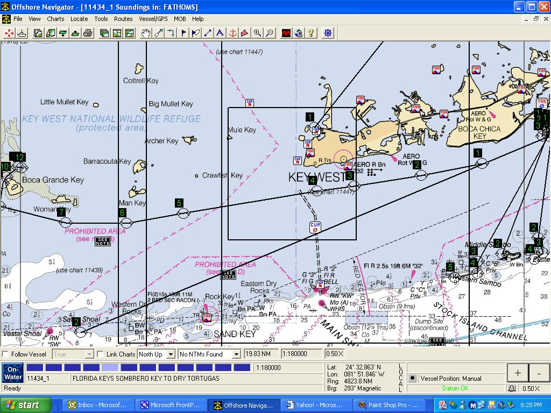Click the vessel boat toolbar icon
The width and height of the screenshot is (551, 413).
22,33
